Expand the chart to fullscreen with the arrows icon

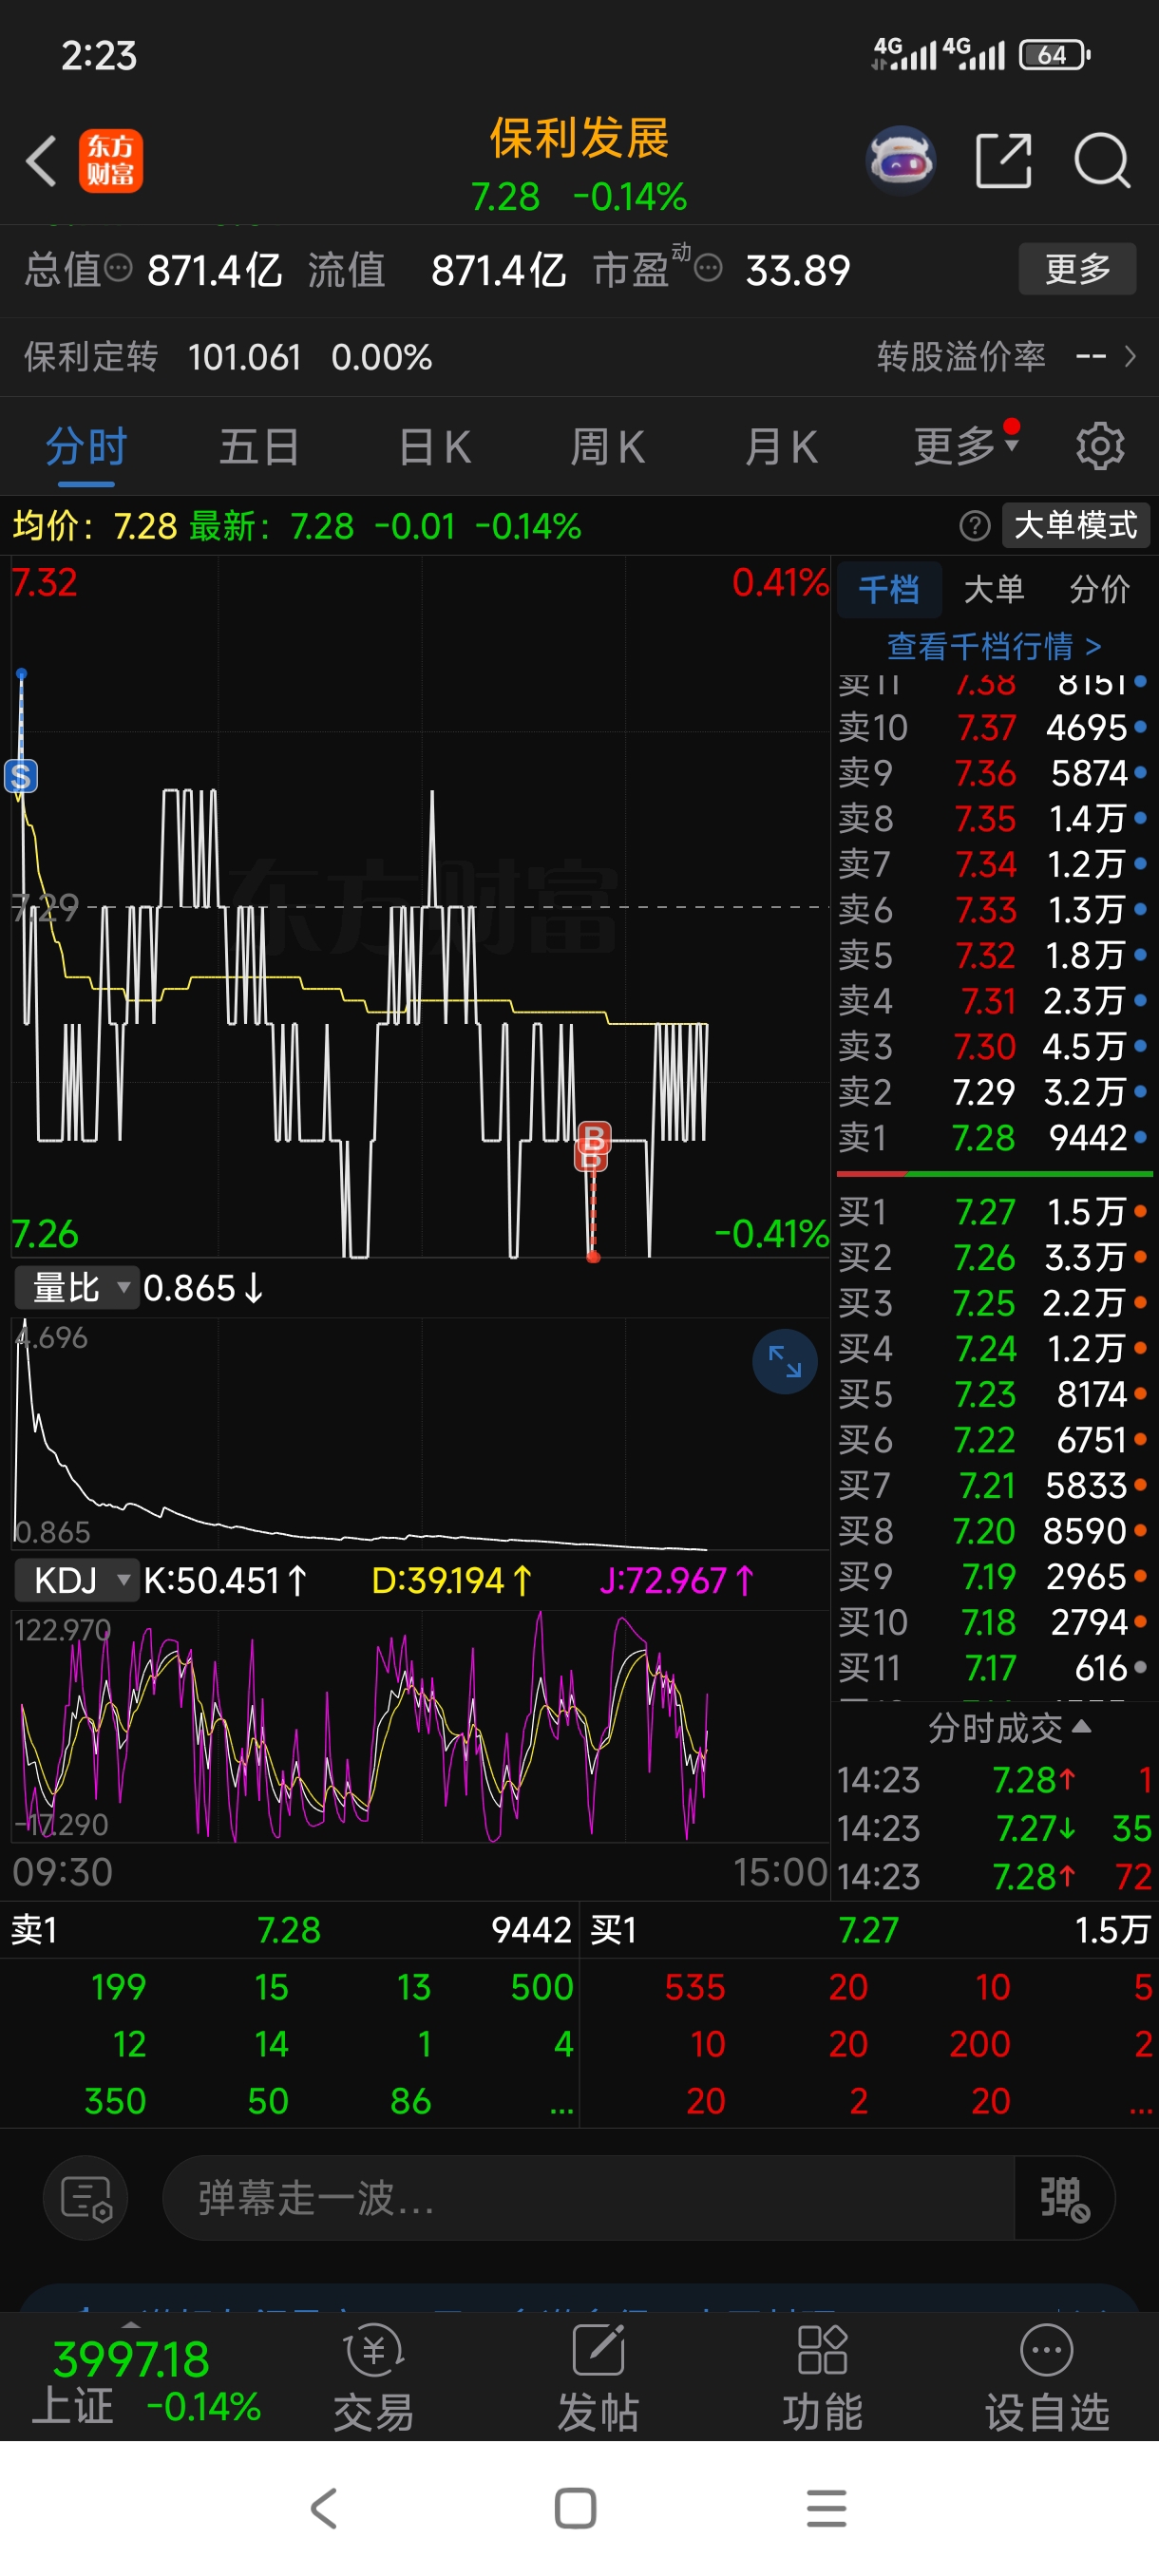tap(785, 1361)
